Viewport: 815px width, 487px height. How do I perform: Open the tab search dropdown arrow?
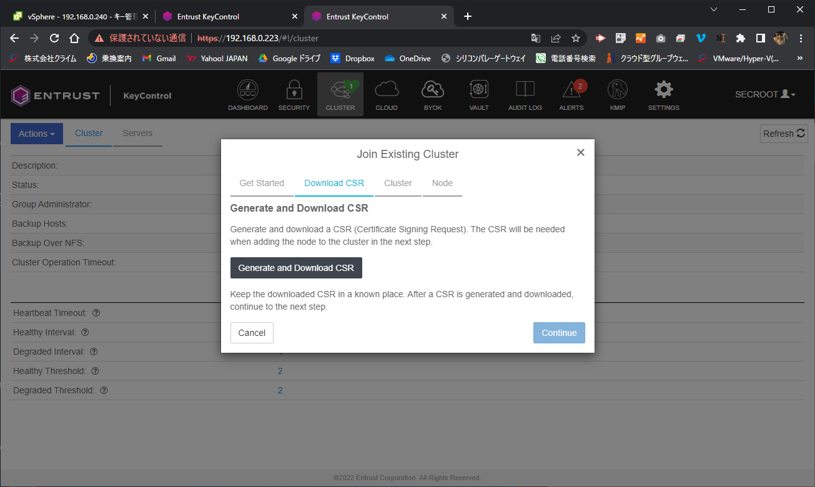click(713, 9)
